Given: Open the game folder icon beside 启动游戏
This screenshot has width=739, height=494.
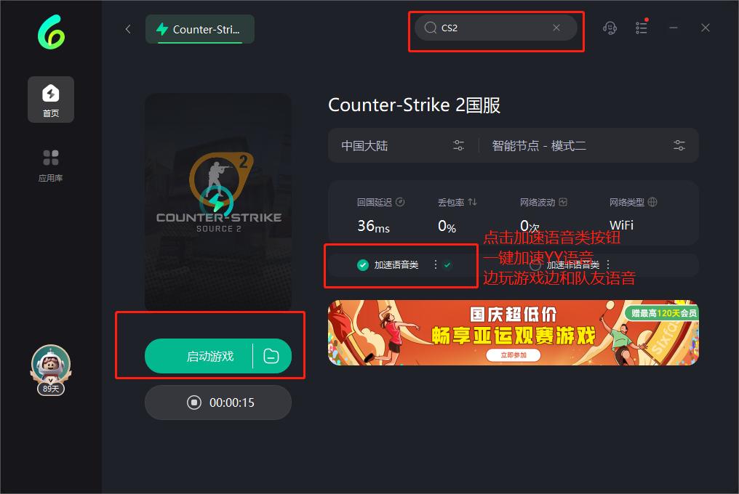Looking at the screenshot, I should (271, 356).
